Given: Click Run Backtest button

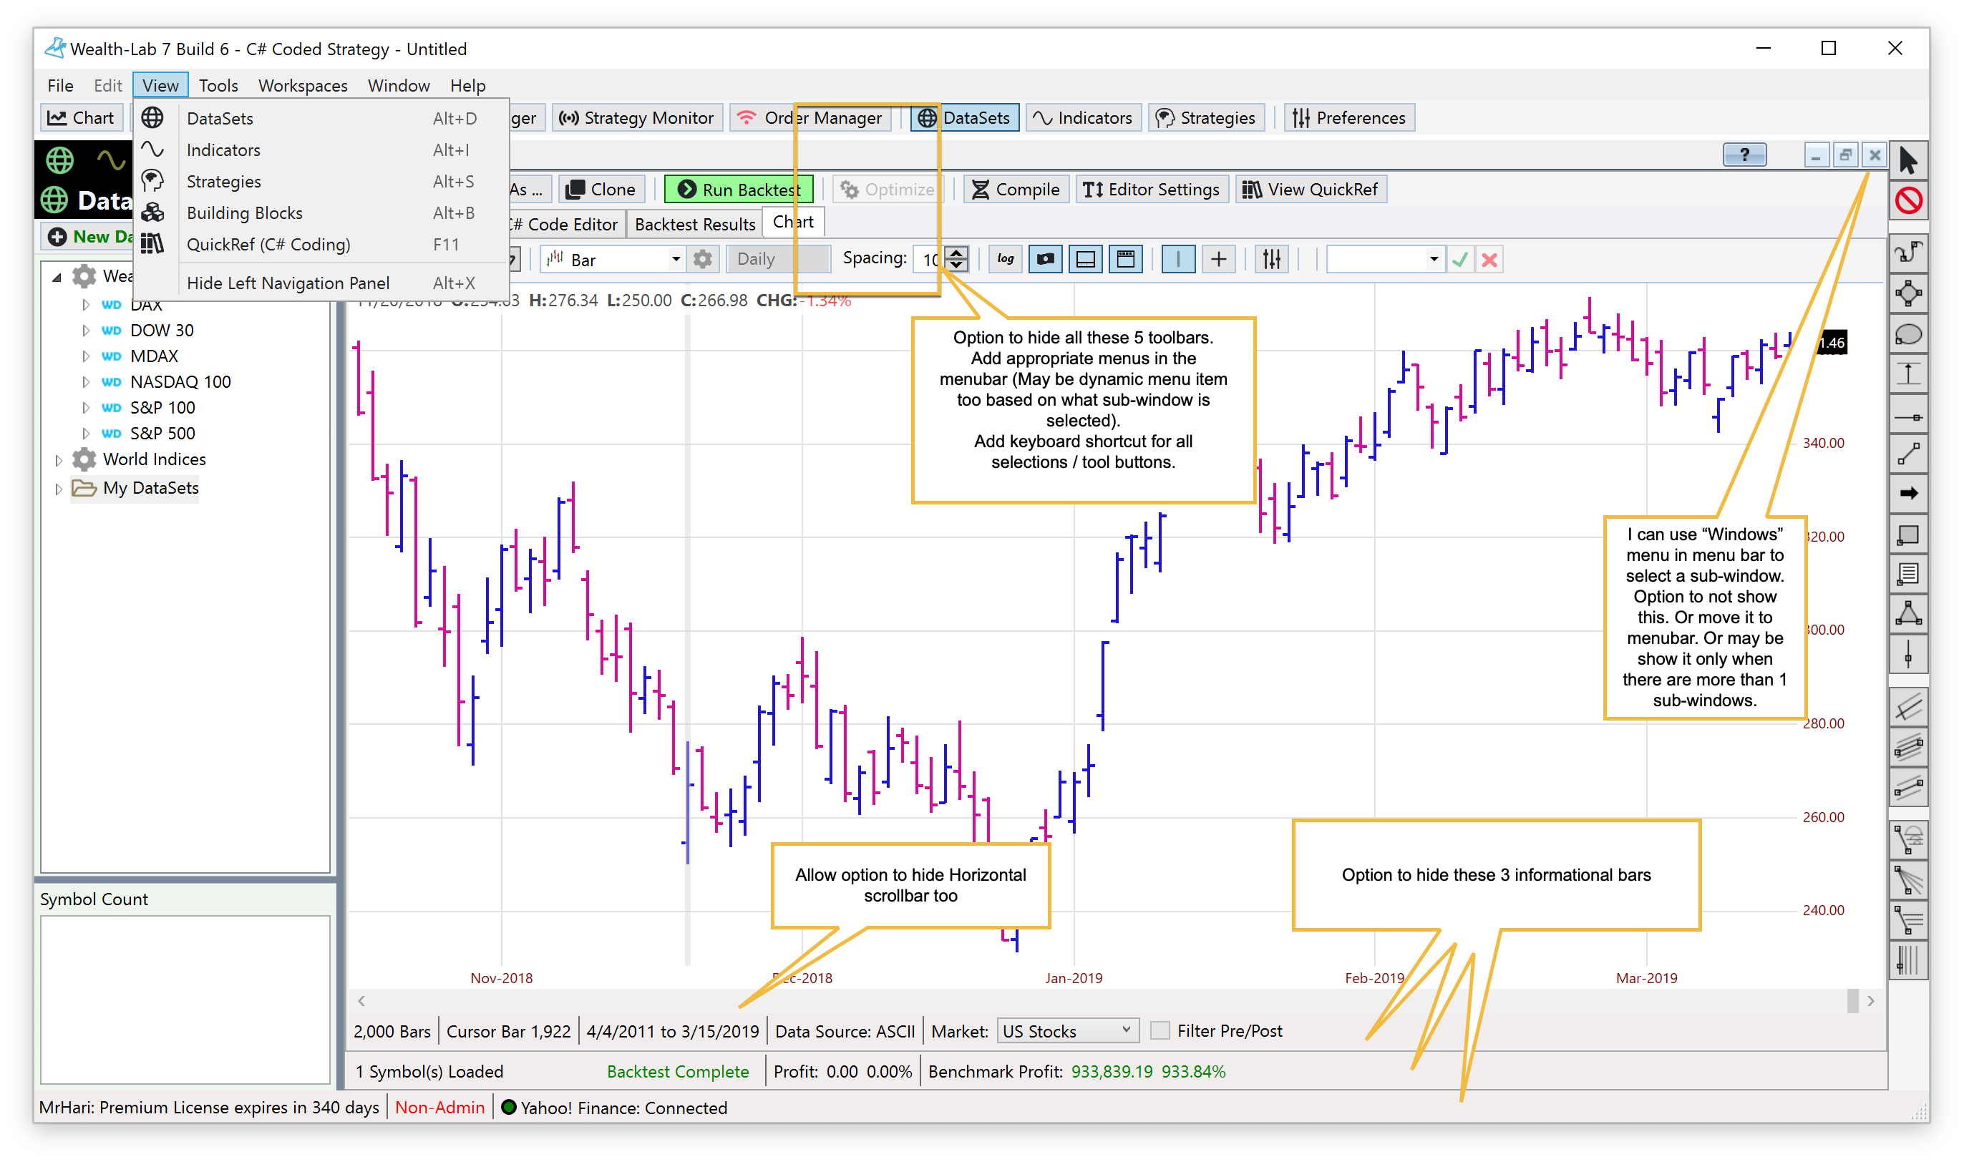Looking at the screenshot, I should click(x=739, y=190).
